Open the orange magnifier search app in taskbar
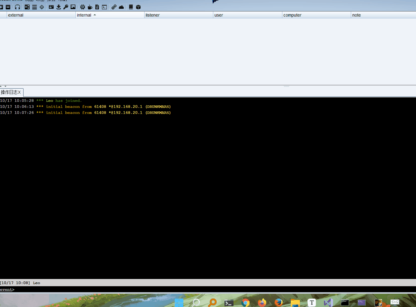The image size is (416, 307). [x=212, y=302]
